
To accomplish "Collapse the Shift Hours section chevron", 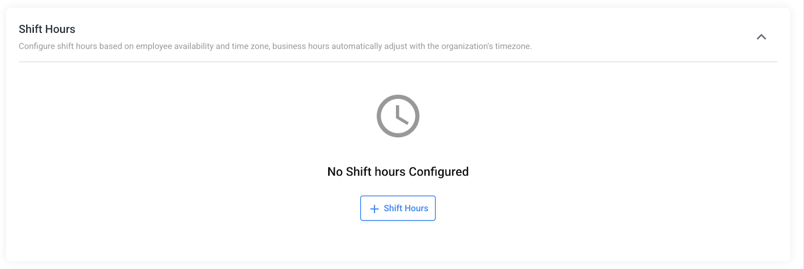I will point(761,37).
